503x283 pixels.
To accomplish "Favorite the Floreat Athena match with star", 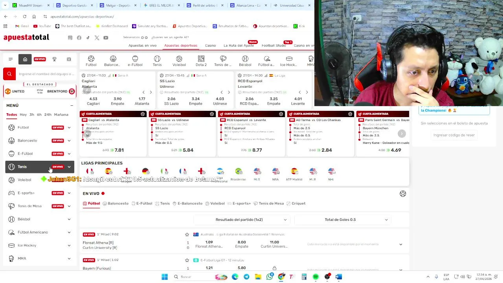I will pos(187,234).
